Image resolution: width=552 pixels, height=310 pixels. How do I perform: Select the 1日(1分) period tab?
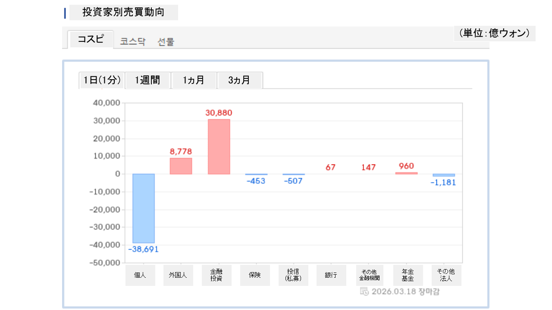[102, 81]
